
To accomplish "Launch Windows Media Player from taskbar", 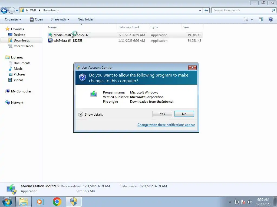I will pos(40,202).
